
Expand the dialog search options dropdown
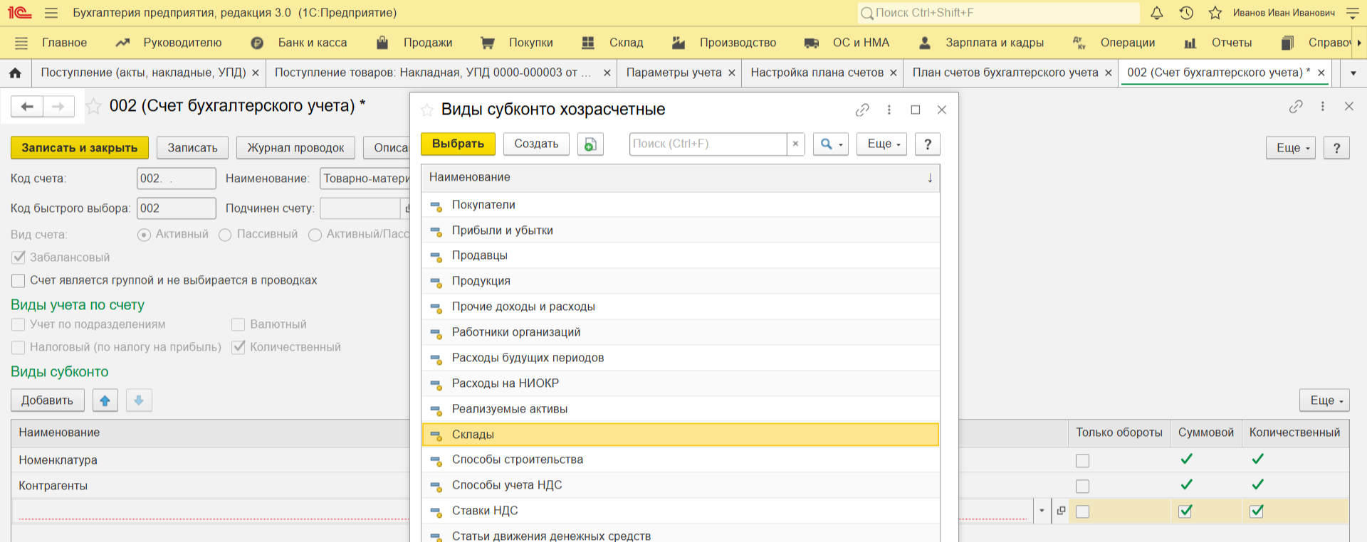point(831,144)
